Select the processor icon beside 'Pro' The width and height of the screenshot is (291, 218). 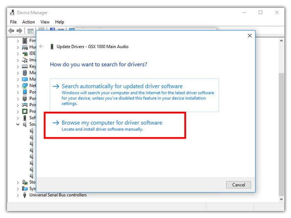coord(25,111)
